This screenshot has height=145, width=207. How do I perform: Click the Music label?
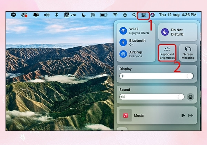[139, 115]
